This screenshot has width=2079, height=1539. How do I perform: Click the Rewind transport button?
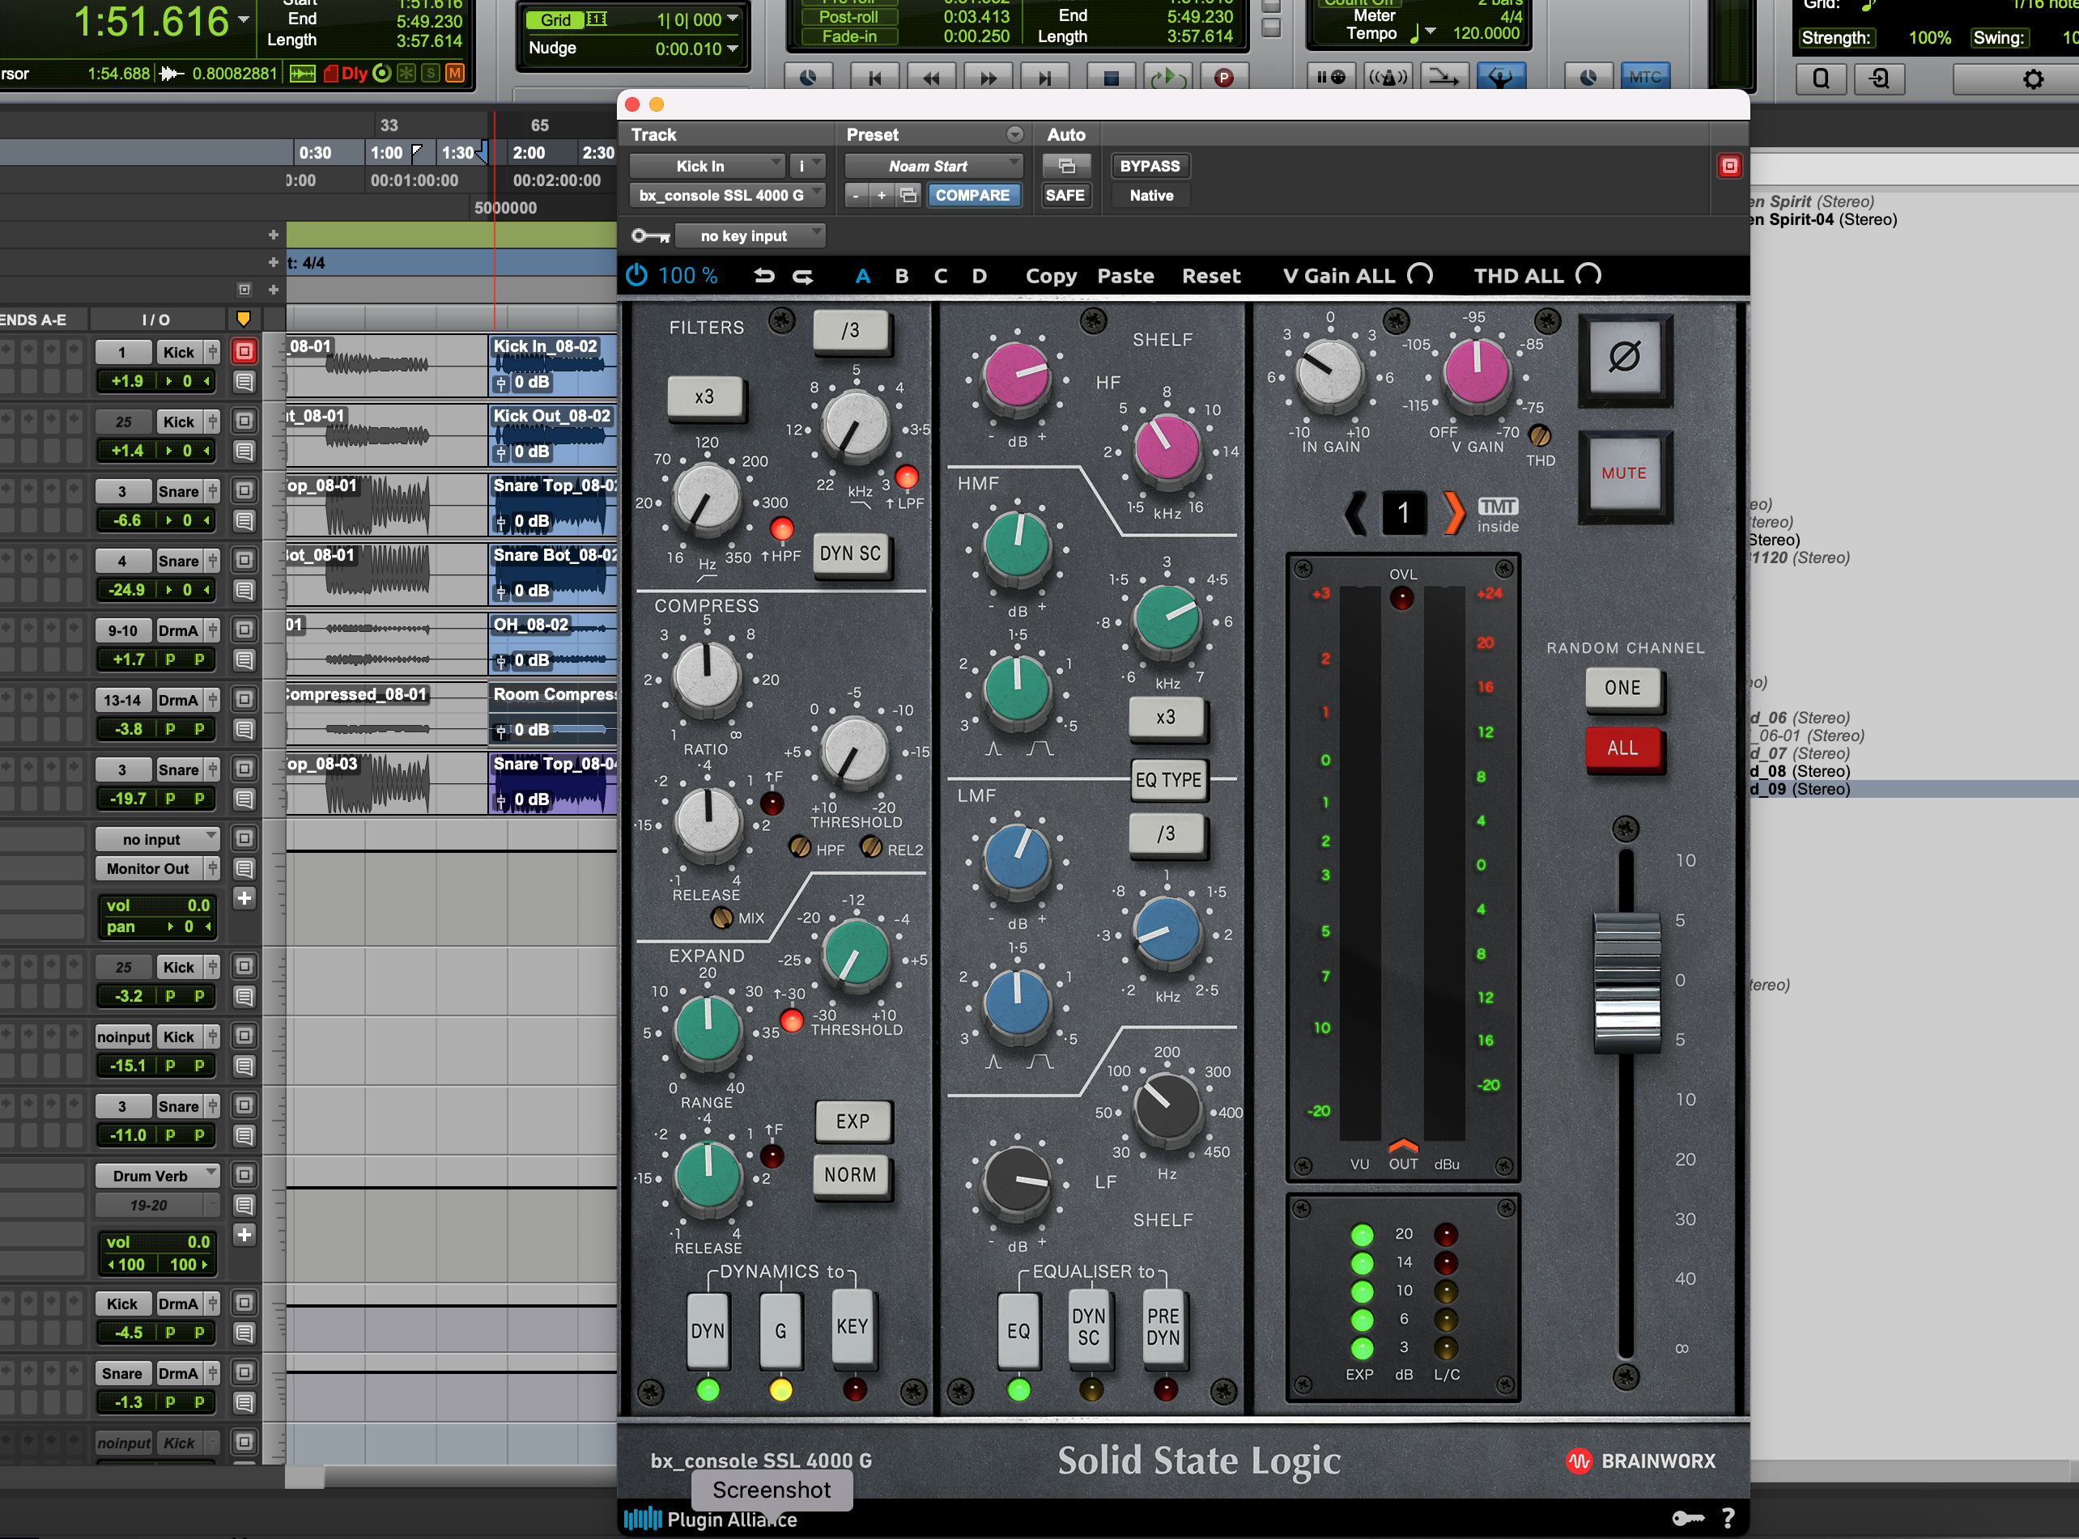pos(931,78)
